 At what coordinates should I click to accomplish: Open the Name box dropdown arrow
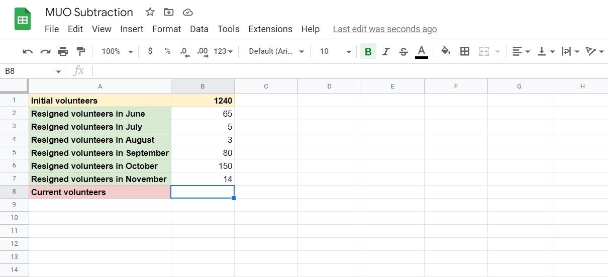[59, 72]
